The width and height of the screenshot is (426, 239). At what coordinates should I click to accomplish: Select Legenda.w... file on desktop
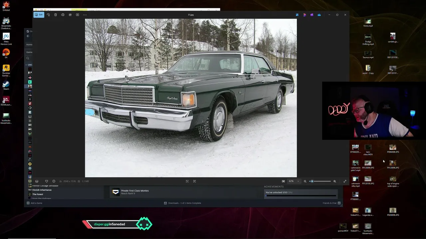pyautogui.click(x=368, y=212)
